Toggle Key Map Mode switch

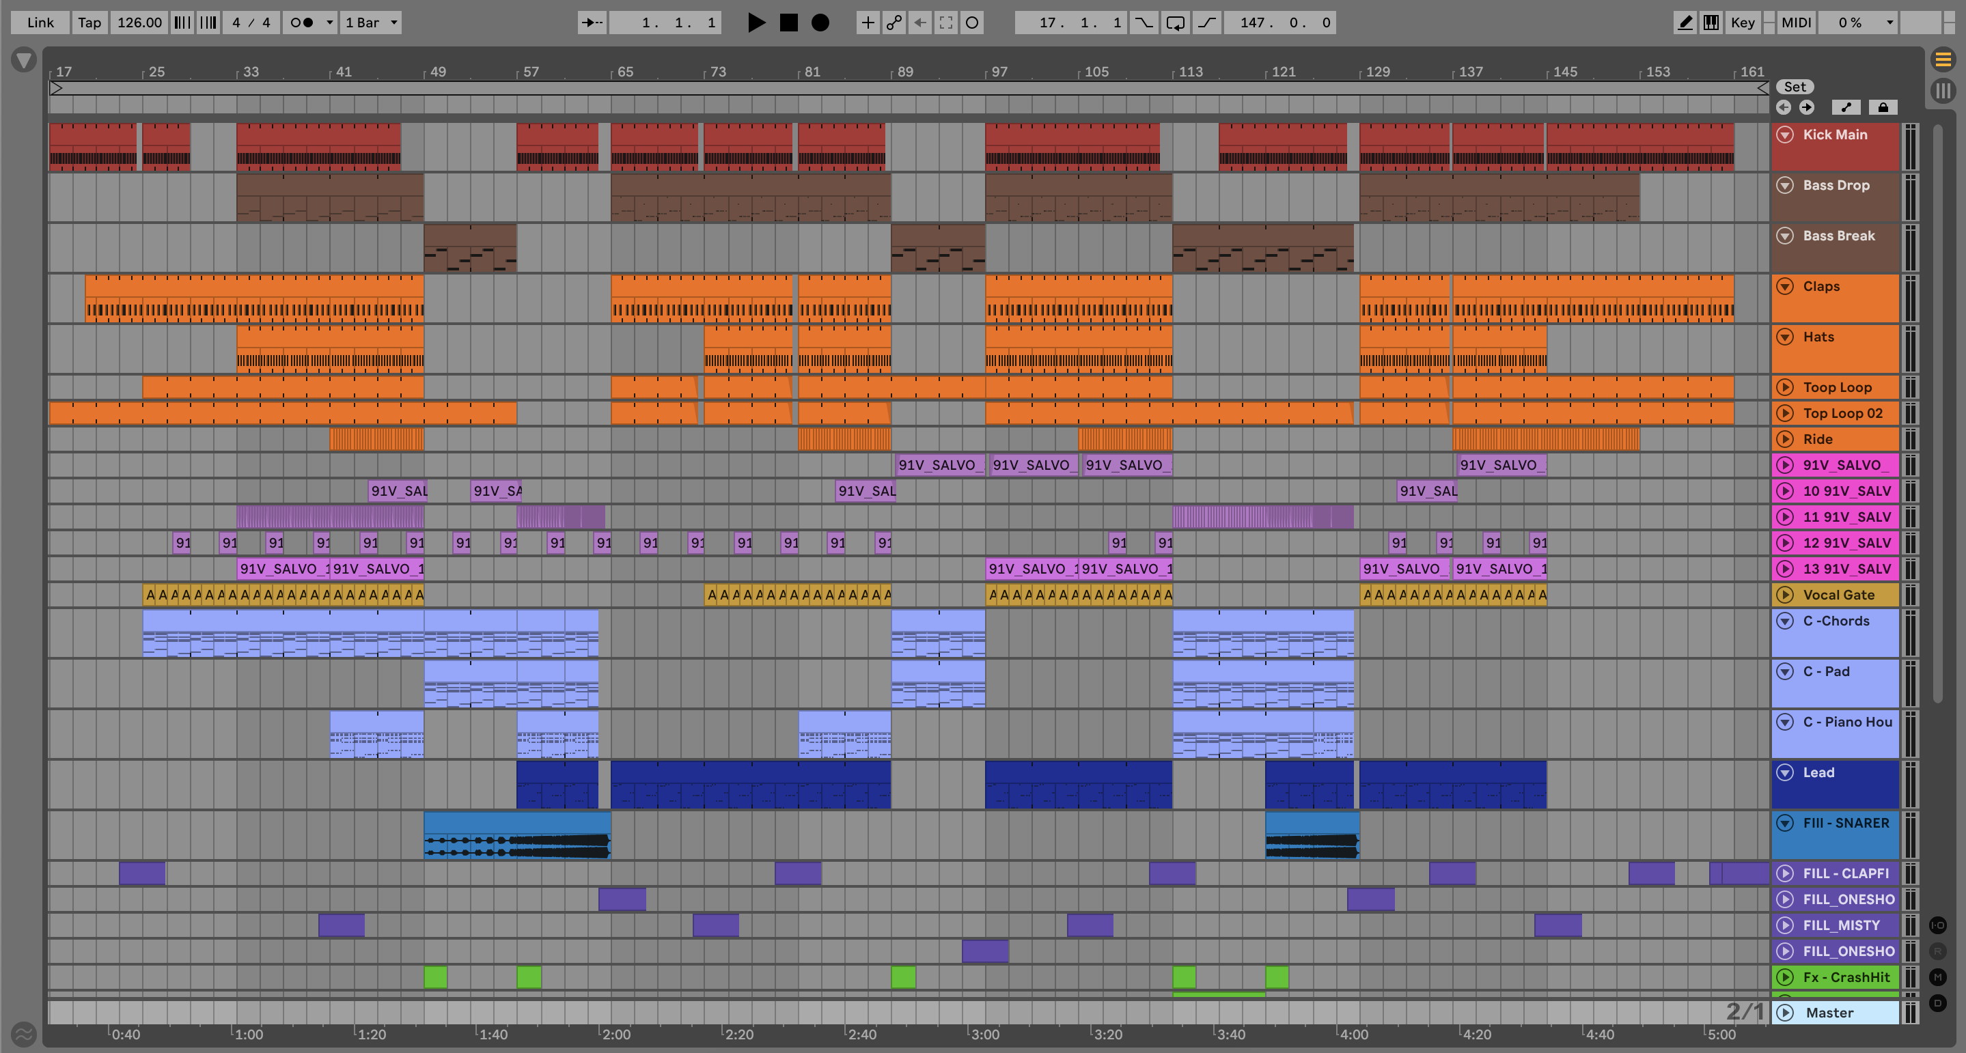click(x=1743, y=22)
